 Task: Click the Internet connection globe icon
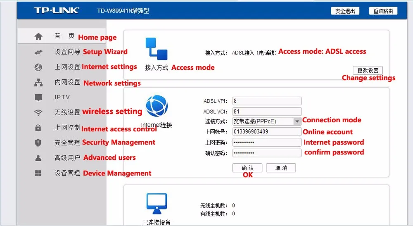tap(157, 106)
